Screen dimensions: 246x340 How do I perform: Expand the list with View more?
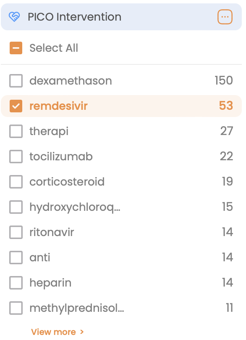point(54,332)
